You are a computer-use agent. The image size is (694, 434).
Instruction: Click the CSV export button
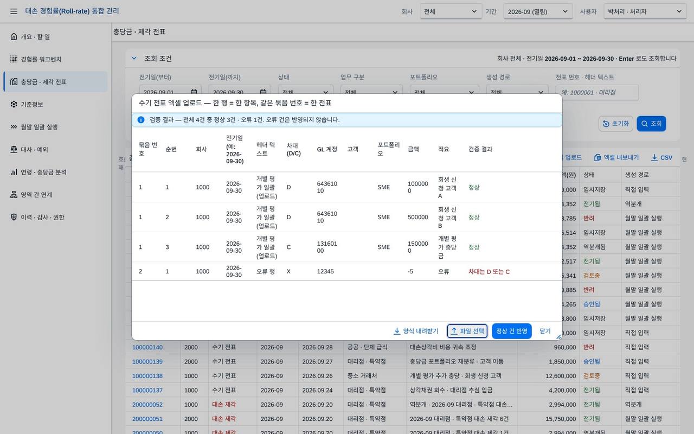[x=661, y=157]
